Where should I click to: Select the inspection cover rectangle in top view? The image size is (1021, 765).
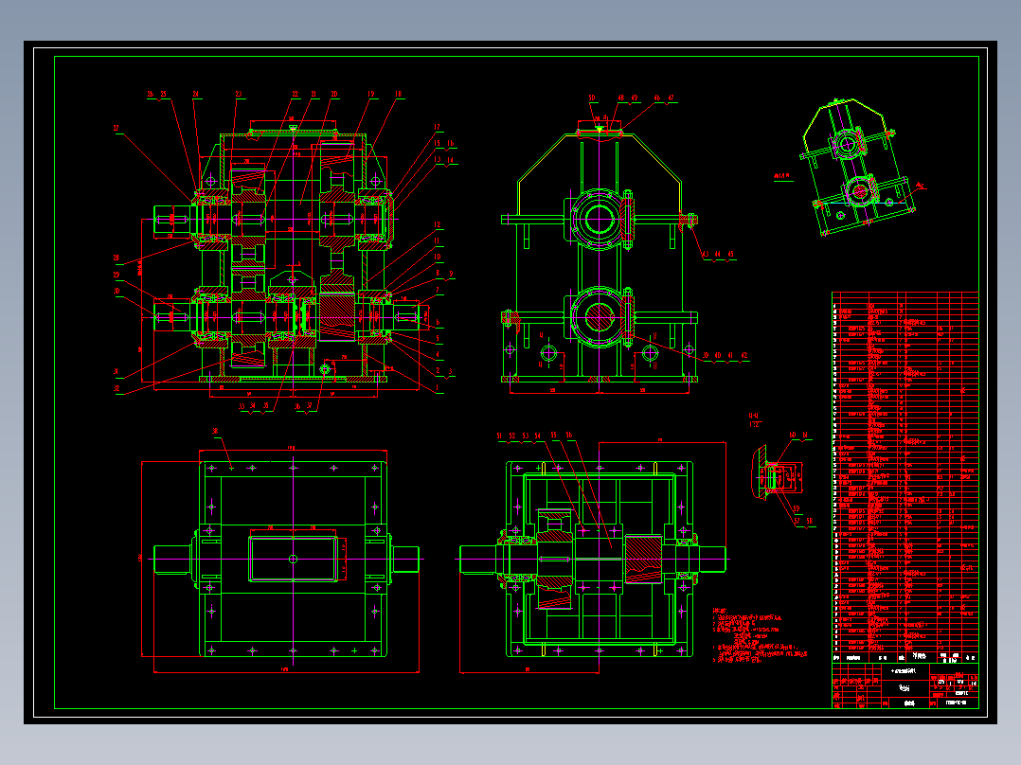[293, 559]
